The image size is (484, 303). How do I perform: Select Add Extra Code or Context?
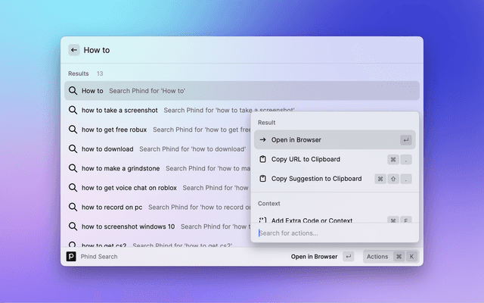click(x=334, y=219)
